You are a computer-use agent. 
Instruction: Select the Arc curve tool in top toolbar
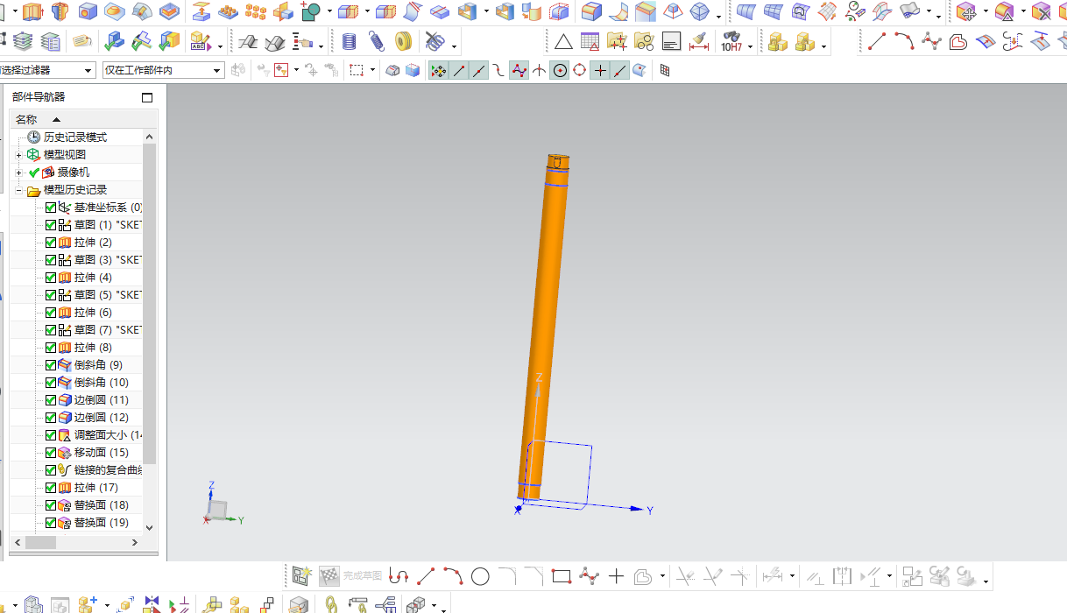tap(904, 41)
